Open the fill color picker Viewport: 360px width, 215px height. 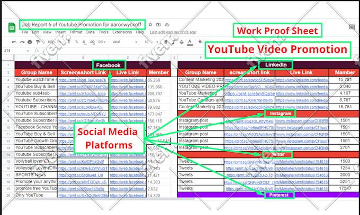click(x=201, y=42)
